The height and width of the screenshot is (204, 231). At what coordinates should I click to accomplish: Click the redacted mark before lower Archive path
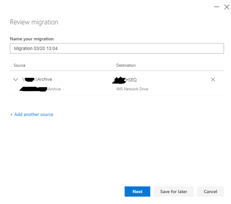[x=33, y=89]
